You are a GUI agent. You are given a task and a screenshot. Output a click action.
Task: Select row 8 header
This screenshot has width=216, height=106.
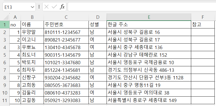[x=5, y=78]
